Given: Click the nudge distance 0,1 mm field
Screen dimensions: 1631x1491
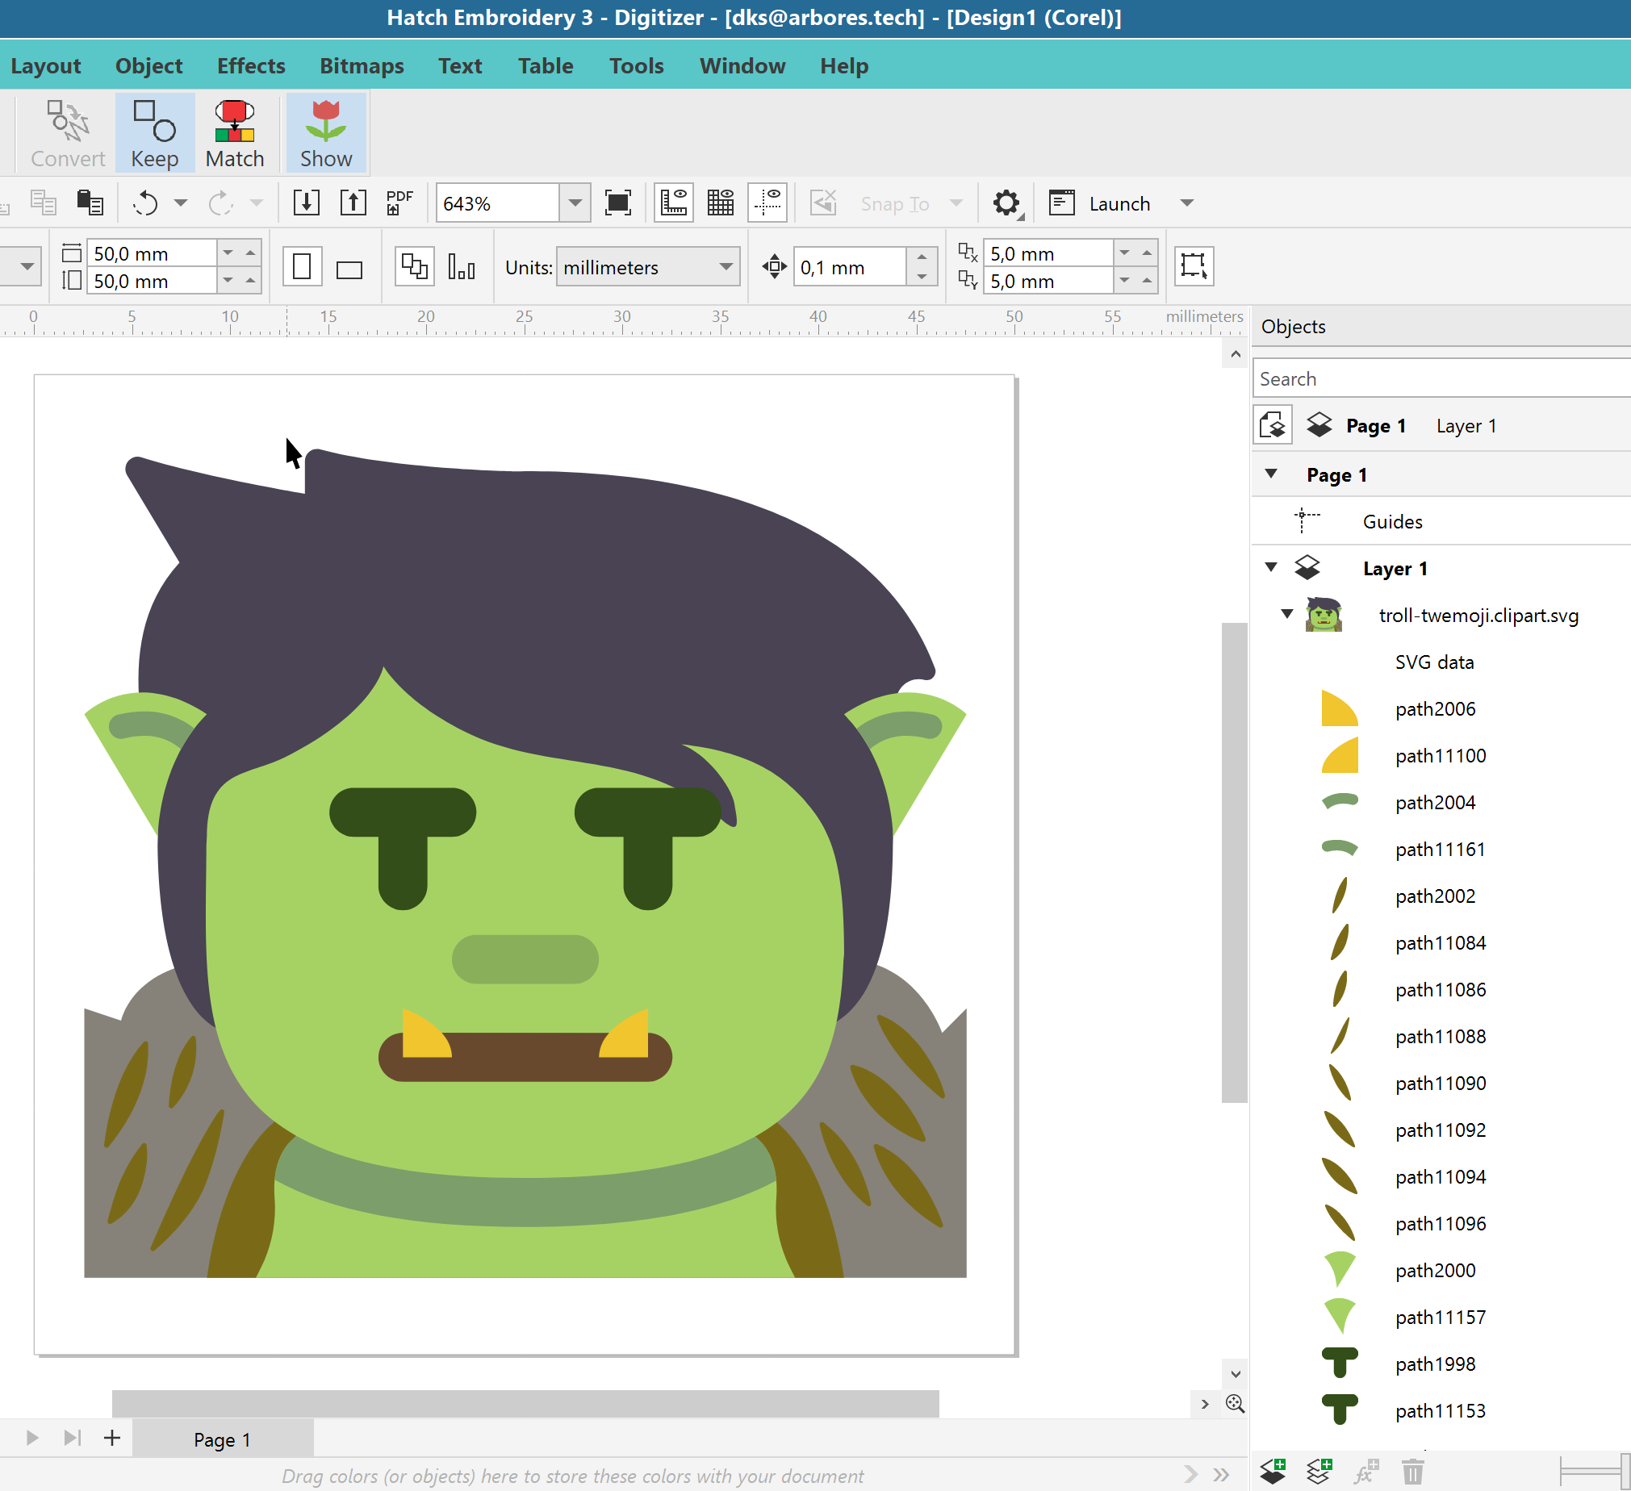Looking at the screenshot, I should pos(849,267).
